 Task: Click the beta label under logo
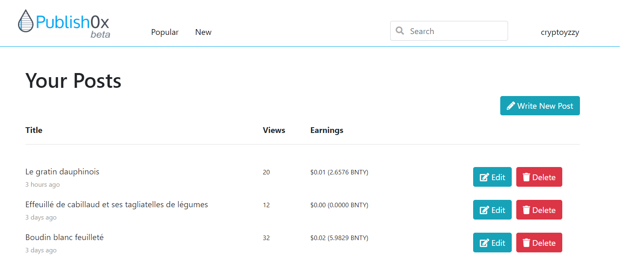(100, 34)
